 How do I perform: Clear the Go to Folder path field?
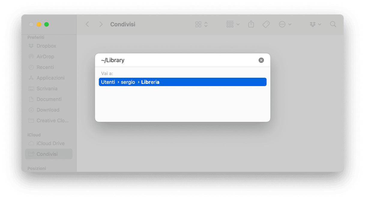point(261,60)
